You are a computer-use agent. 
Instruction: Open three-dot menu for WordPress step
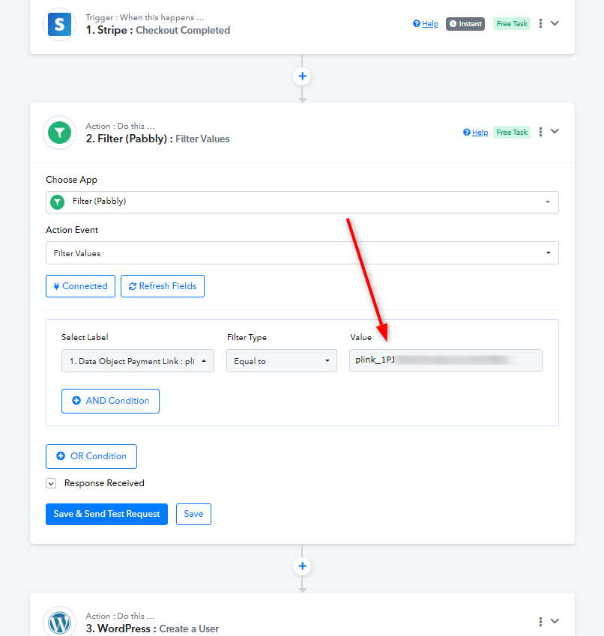click(540, 622)
